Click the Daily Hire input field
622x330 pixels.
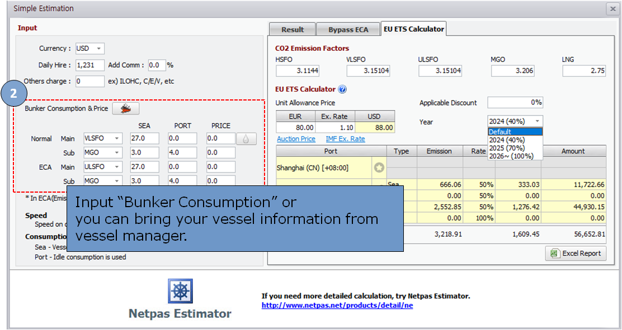point(89,65)
